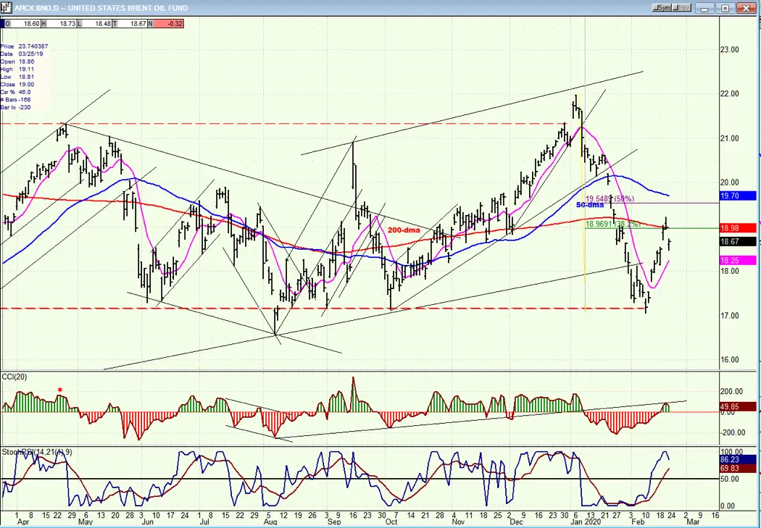Toggle the Intv link checkbox
The width and height of the screenshot is (761, 528).
(681, 8)
